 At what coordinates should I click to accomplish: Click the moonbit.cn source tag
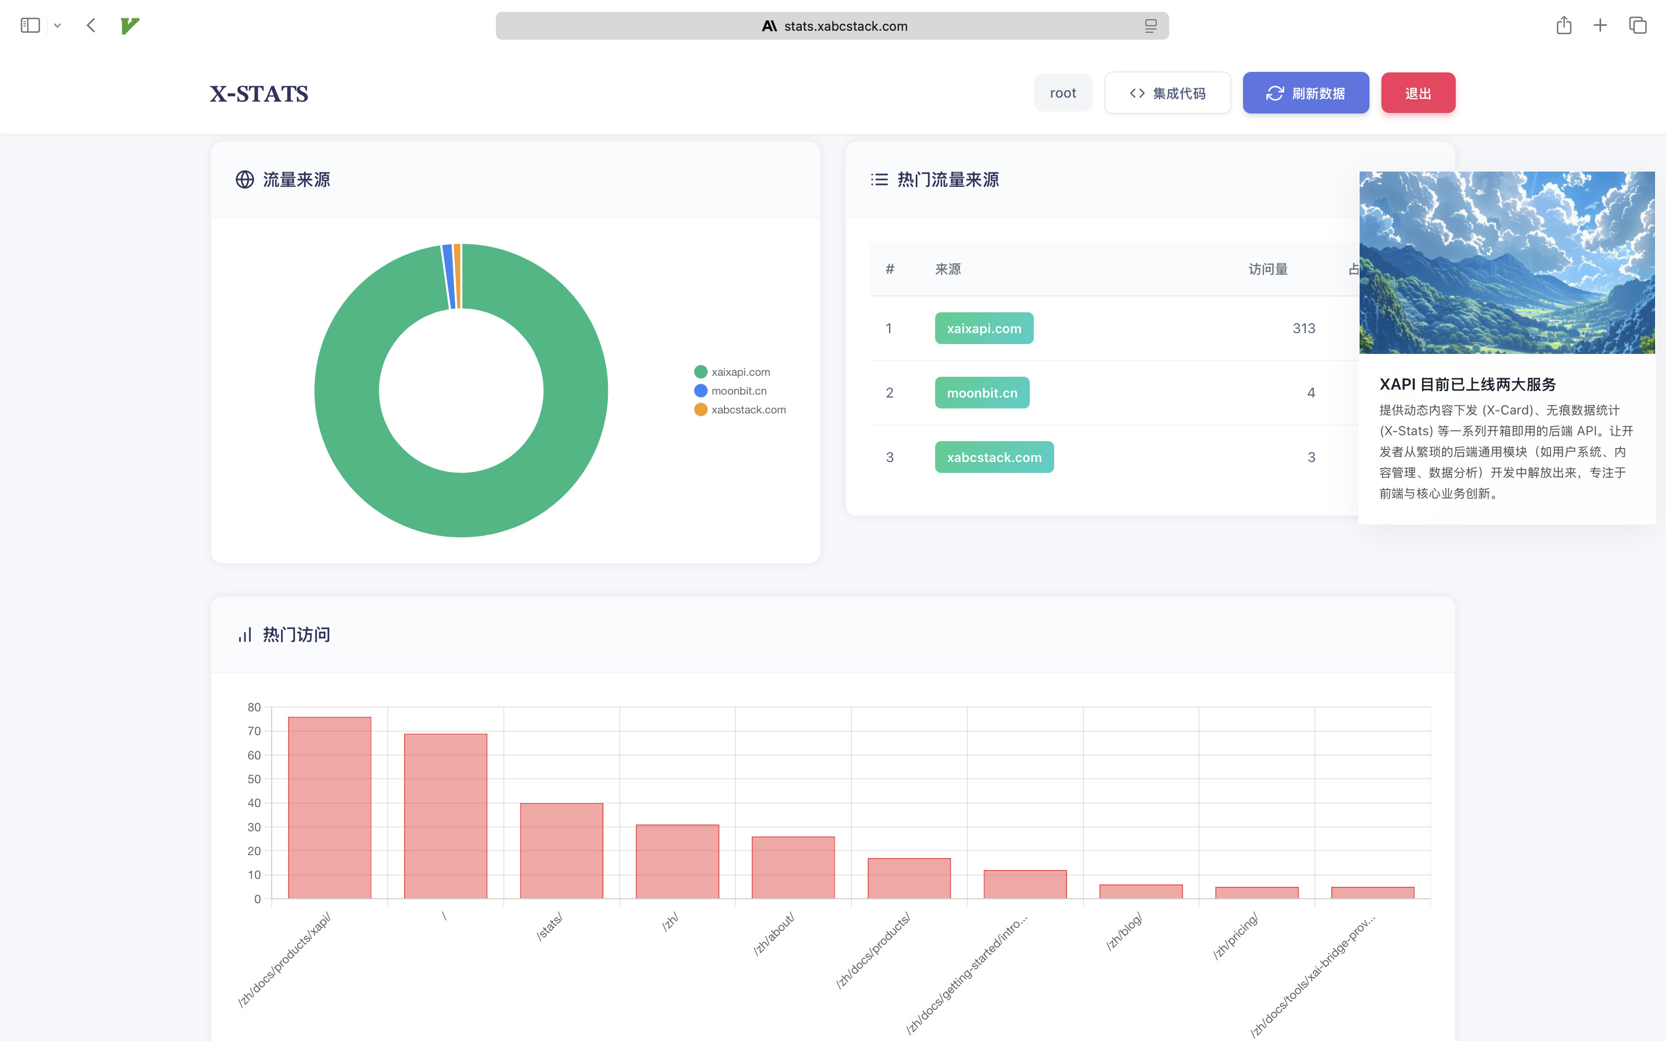tap(982, 393)
